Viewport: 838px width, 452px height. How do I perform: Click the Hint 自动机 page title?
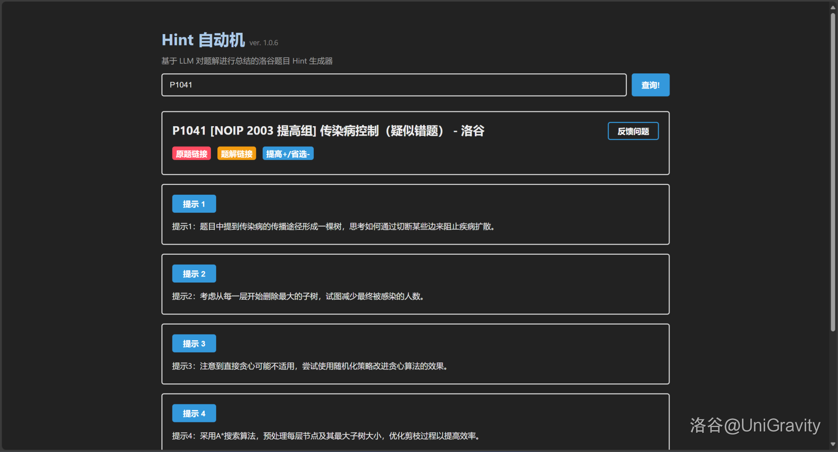(x=203, y=40)
